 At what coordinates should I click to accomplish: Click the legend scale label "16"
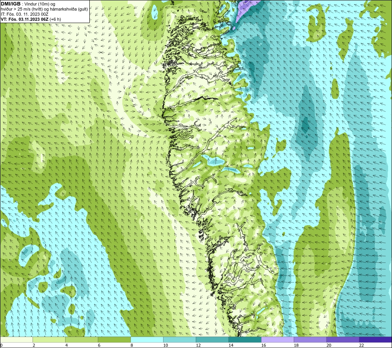click(x=263, y=346)
